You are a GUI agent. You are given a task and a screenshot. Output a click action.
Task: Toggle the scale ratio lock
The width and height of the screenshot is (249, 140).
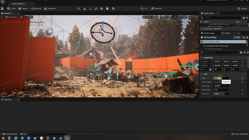210,69
